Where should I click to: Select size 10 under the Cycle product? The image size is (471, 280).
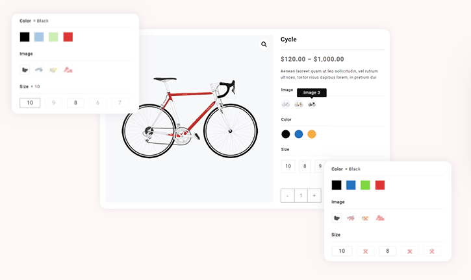click(288, 167)
